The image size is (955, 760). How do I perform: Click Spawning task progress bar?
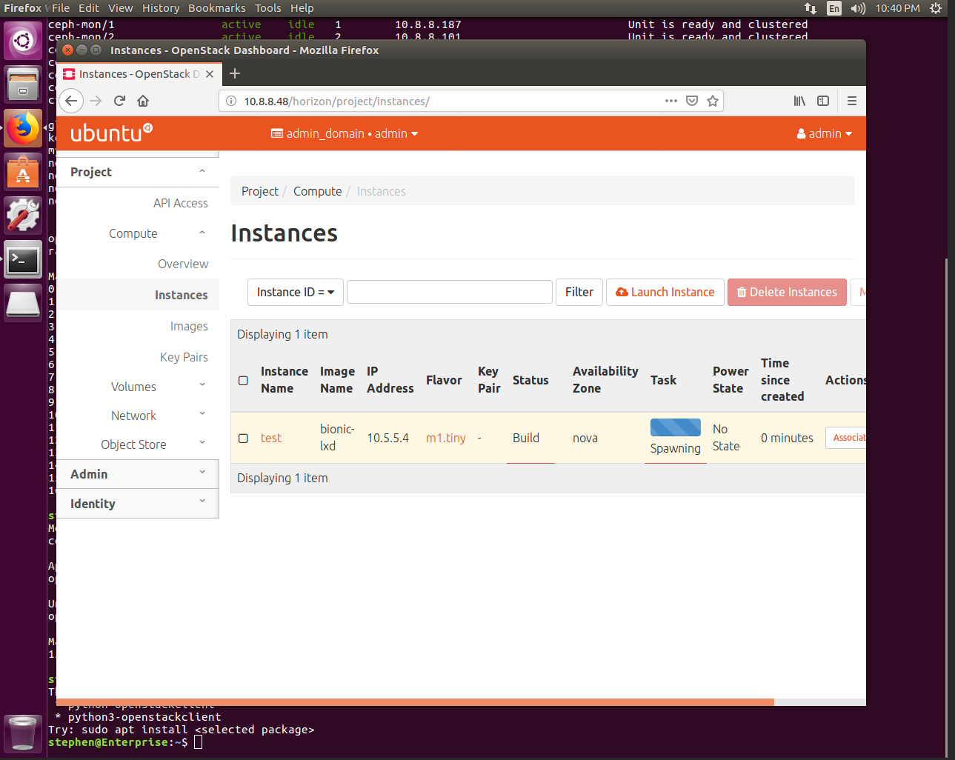[676, 427]
